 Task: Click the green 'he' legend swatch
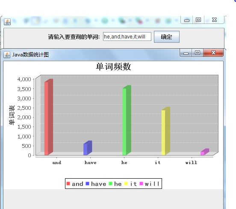(x=110, y=184)
